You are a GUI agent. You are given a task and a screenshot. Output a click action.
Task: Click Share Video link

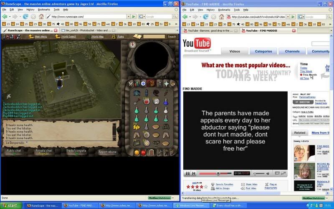251,184
